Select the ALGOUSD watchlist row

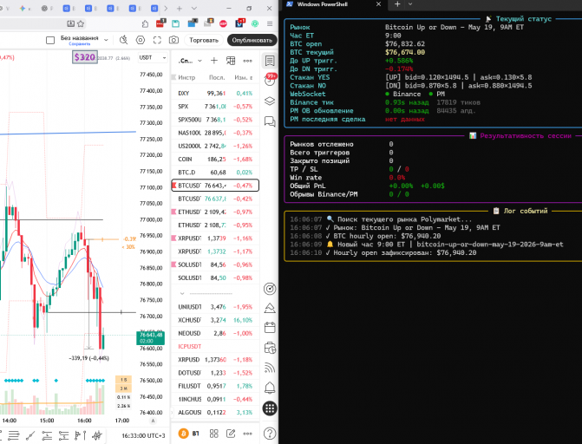215,412
